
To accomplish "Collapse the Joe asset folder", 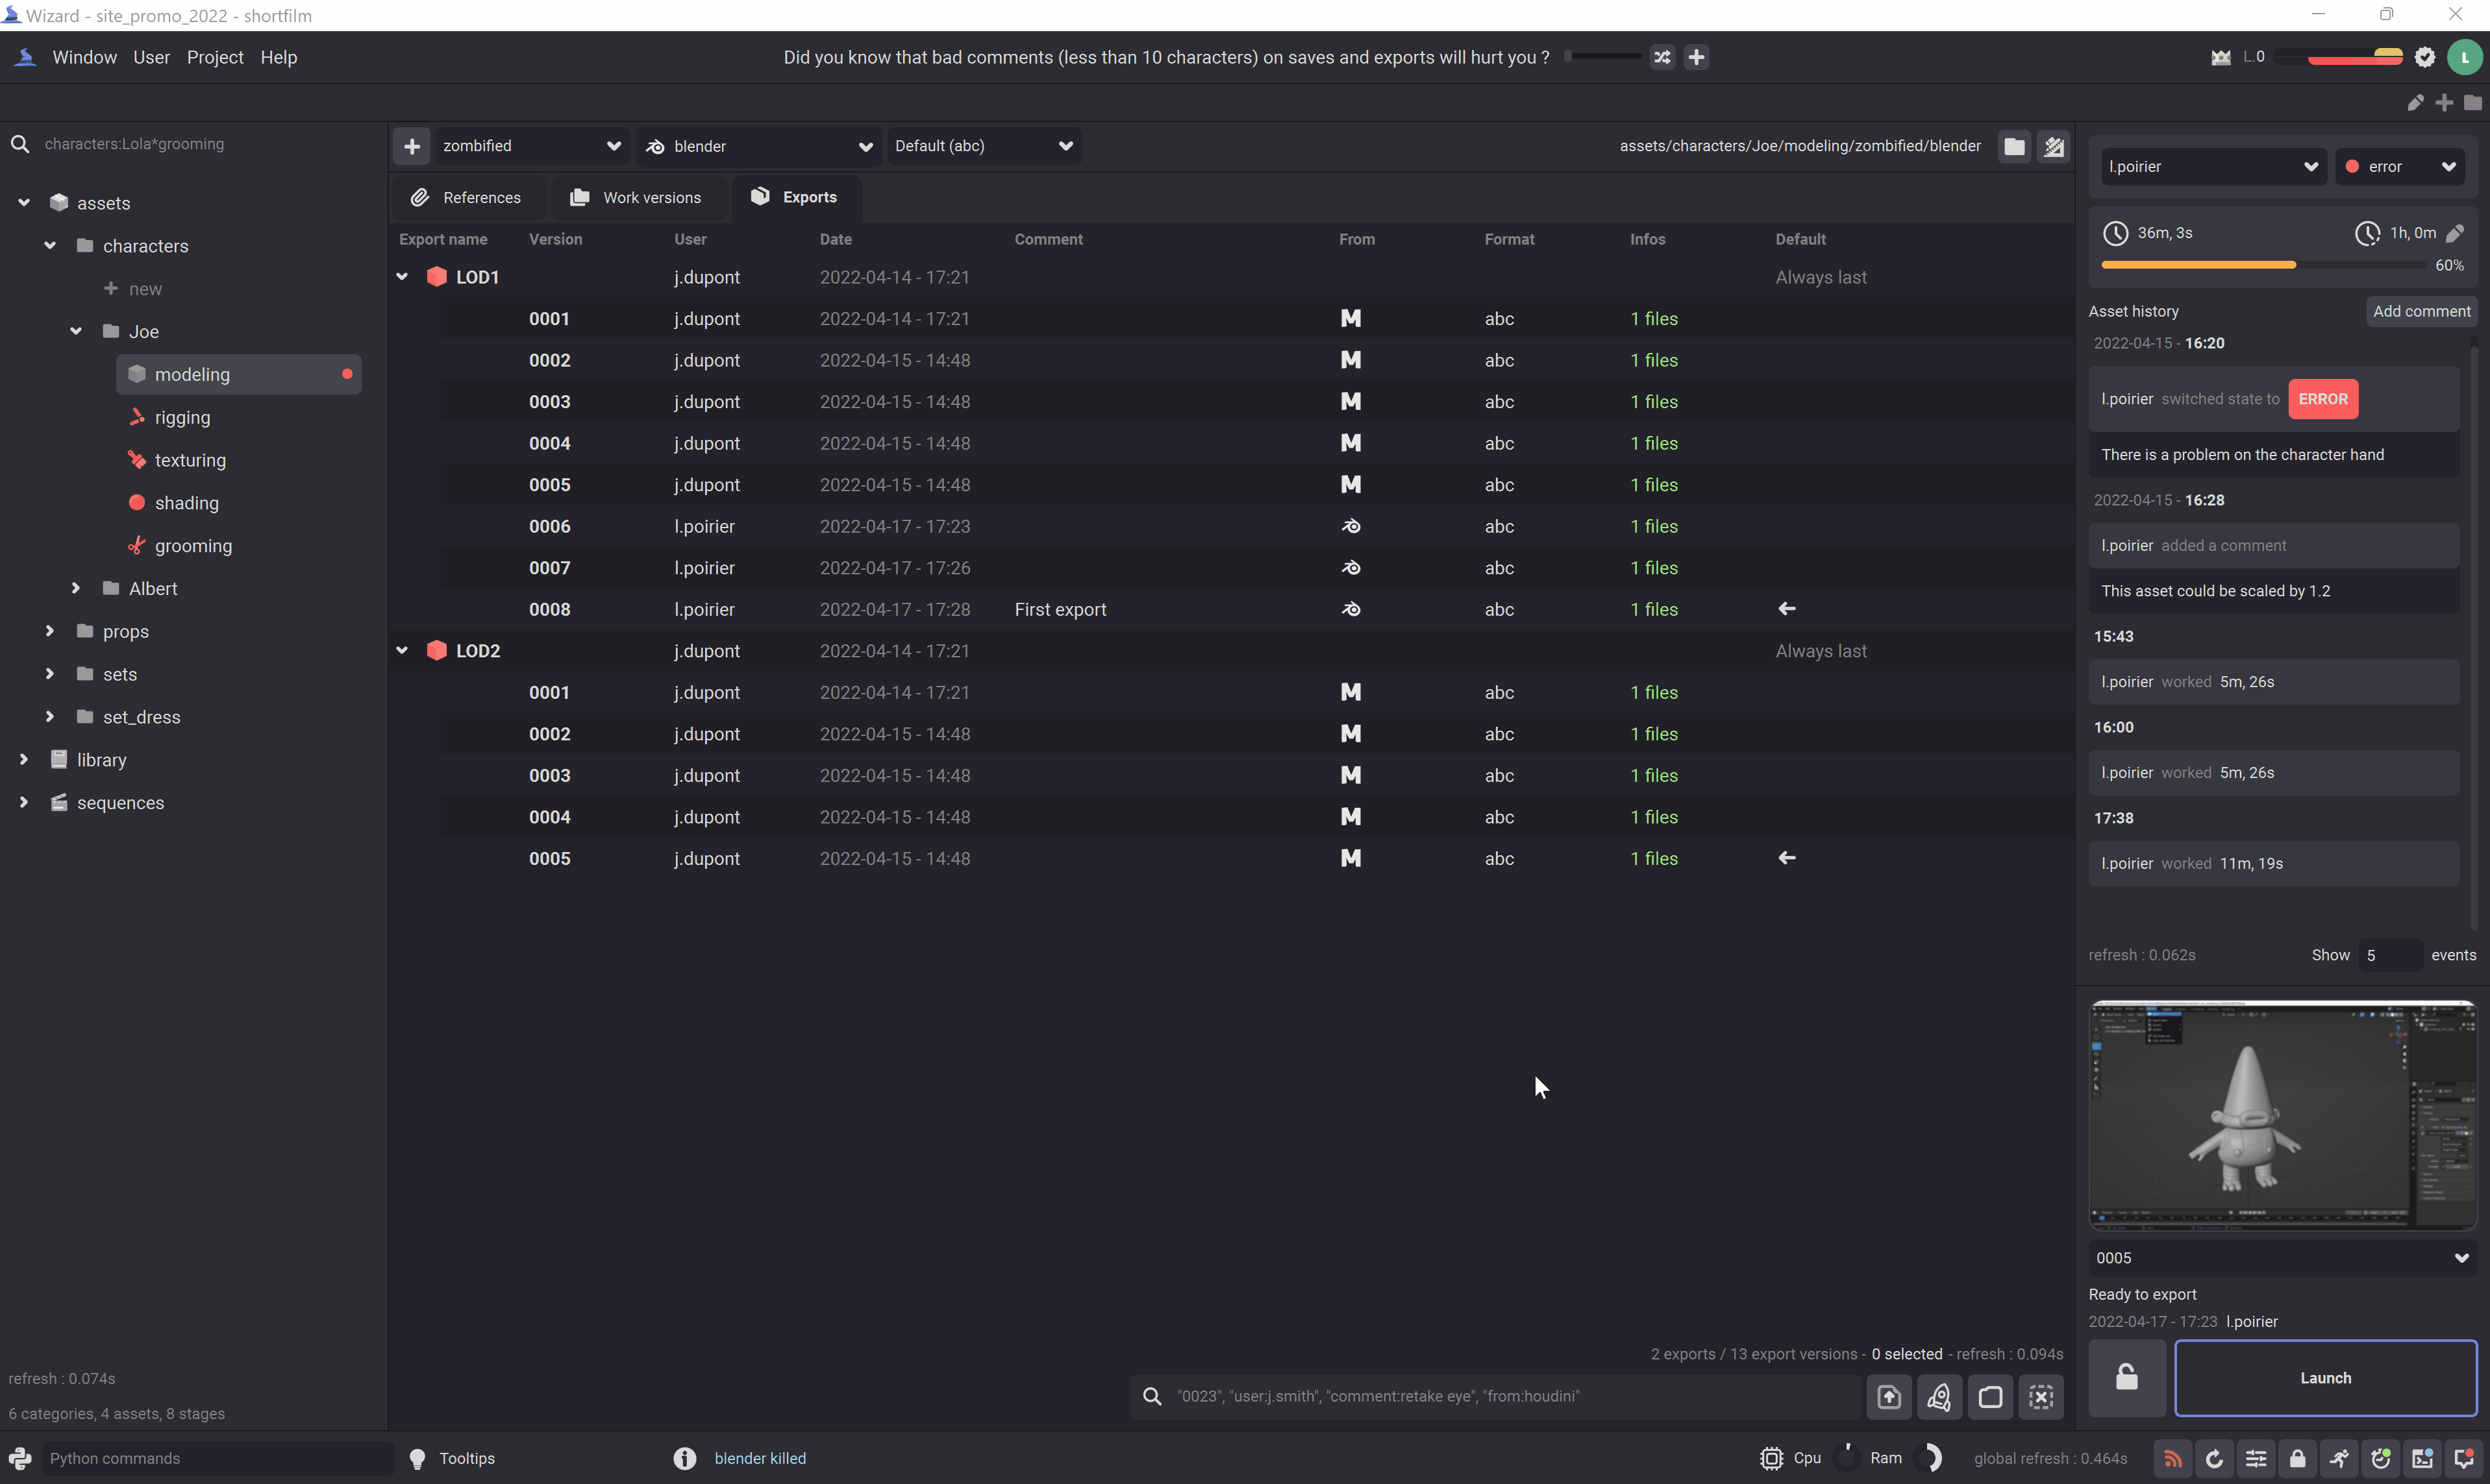I will 76,332.
